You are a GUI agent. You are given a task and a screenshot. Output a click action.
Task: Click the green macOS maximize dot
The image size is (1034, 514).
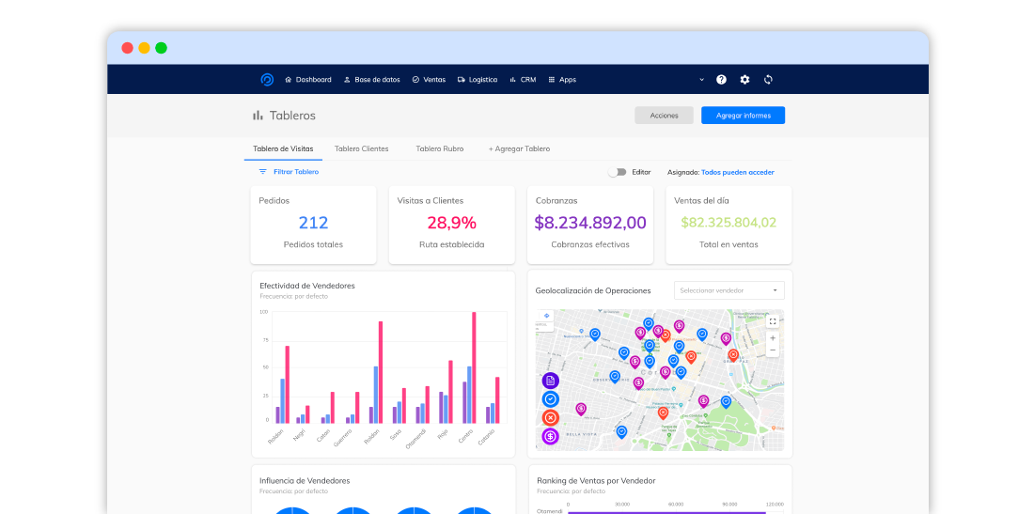pyautogui.click(x=161, y=48)
